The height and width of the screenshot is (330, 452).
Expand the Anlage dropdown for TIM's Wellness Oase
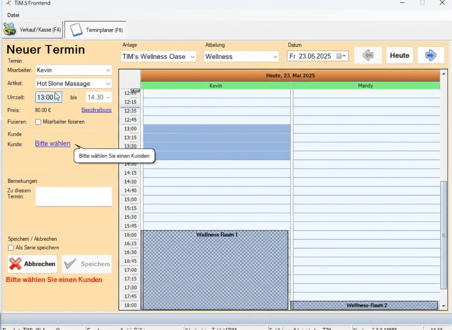coord(192,57)
